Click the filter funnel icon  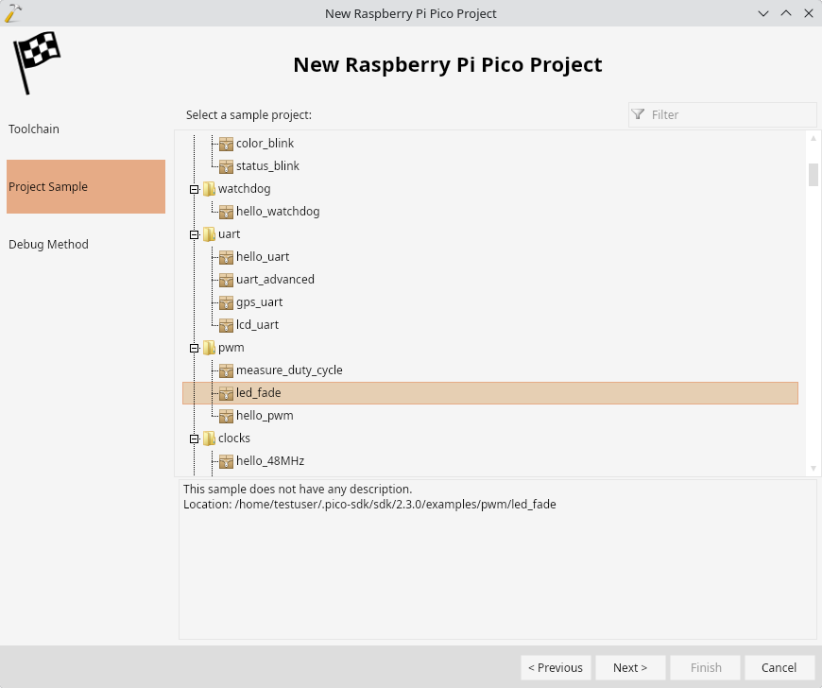[x=638, y=114]
